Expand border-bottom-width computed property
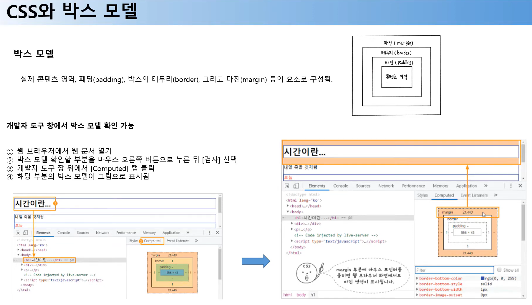532x305 pixels. point(417,289)
